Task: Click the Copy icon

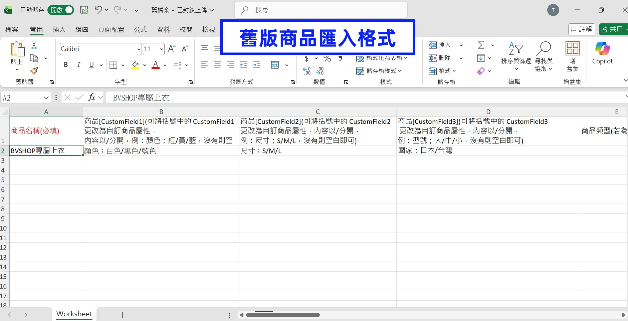Action: click(34, 58)
